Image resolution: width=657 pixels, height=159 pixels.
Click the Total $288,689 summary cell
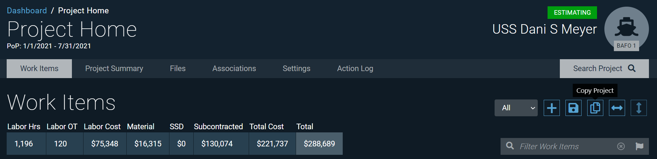(x=319, y=144)
